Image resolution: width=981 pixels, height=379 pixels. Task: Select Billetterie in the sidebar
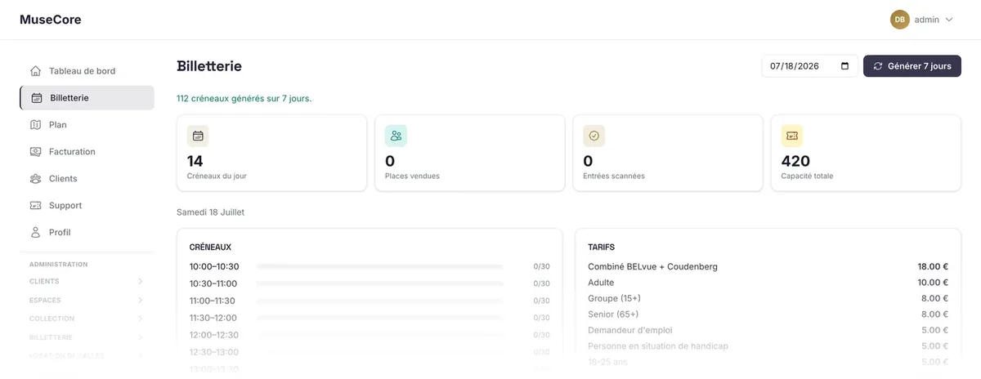87,98
